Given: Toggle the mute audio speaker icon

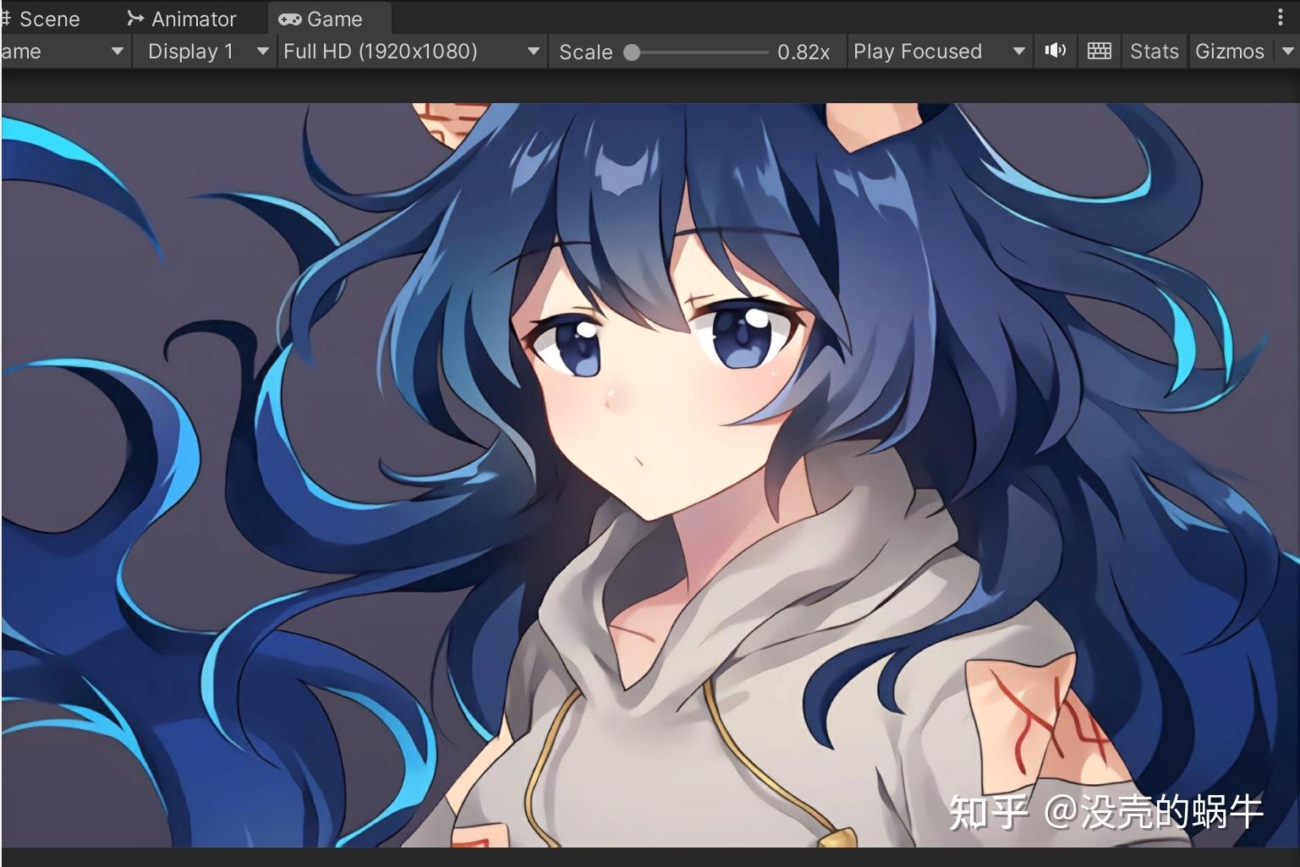Looking at the screenshot, I should (x=1055, y=52).
